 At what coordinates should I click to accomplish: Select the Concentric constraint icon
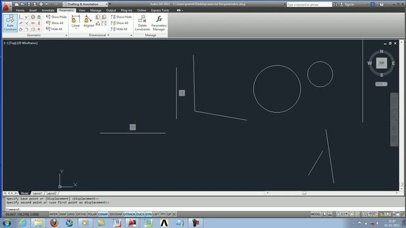point(33,17)
